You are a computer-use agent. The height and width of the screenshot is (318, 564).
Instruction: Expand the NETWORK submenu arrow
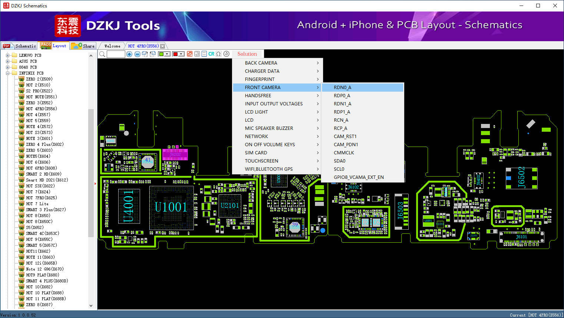[318, 136]
